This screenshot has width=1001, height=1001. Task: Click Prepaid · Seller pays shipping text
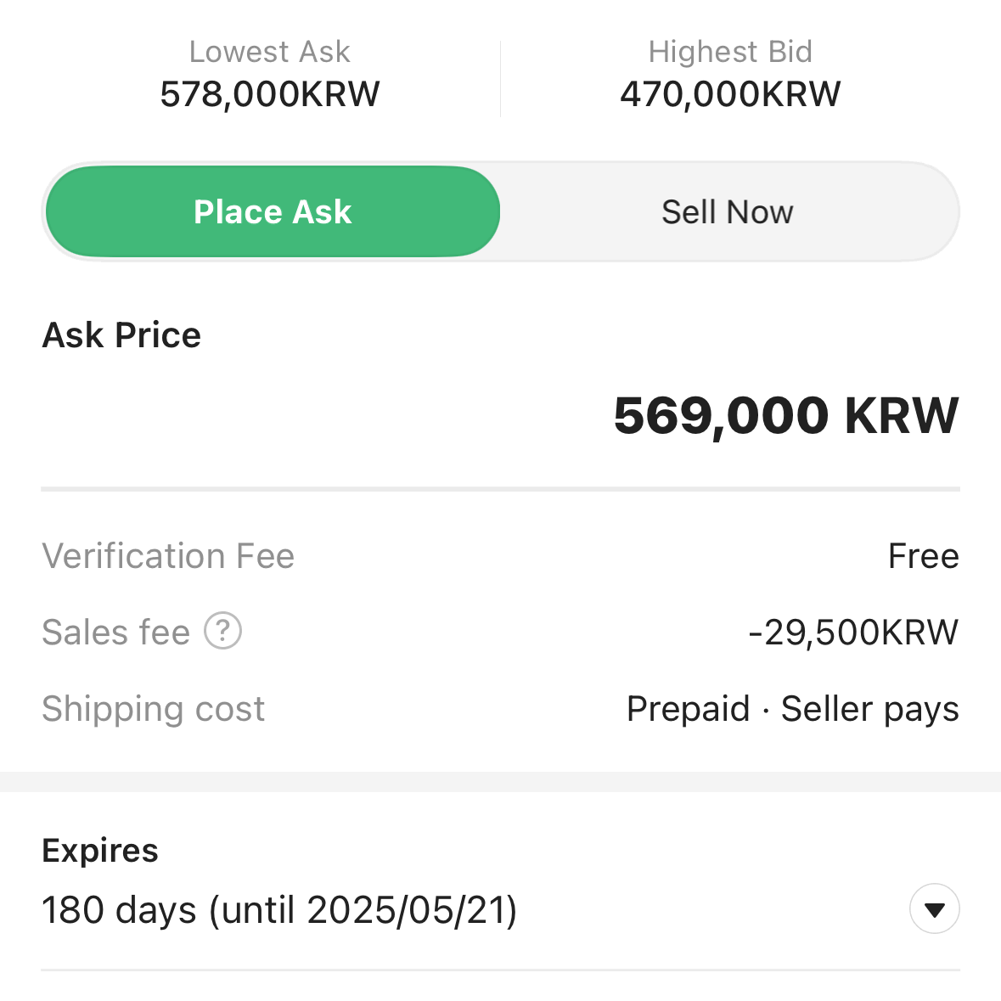(793, 709)
